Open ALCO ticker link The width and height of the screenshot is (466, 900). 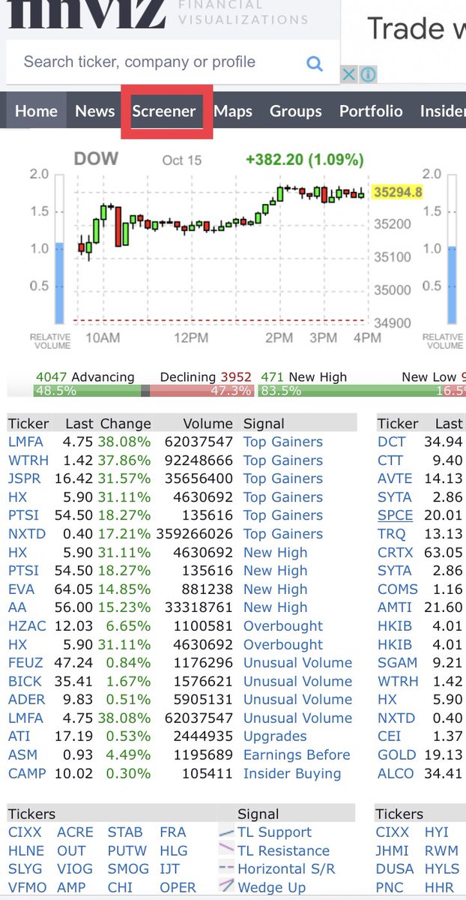coord(396,774)
